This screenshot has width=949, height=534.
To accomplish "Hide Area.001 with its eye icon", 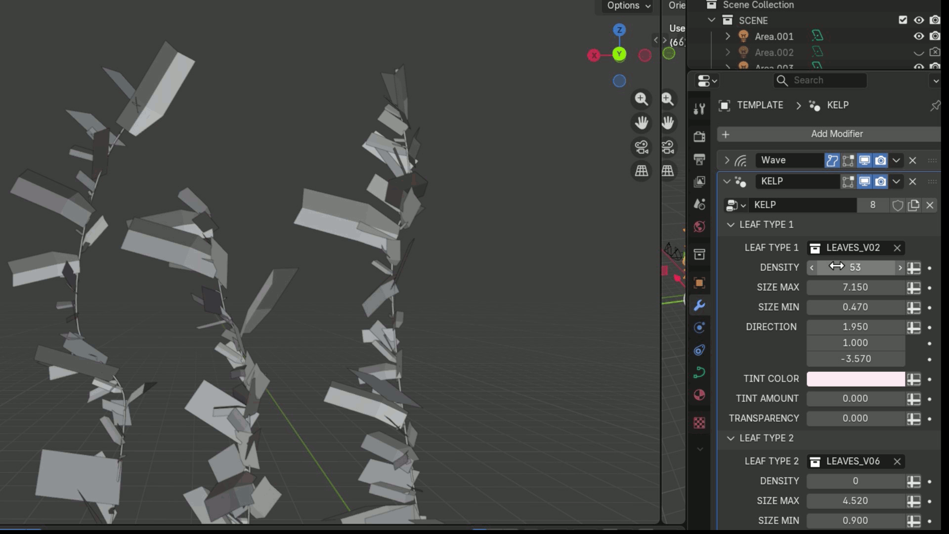I will [x=919, y=36].
